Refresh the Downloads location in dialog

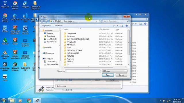(100, 21)
